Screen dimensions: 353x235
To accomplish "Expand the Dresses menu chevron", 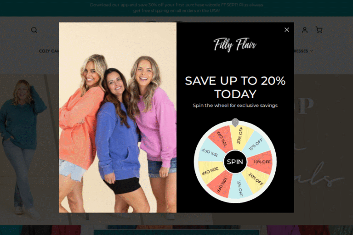I will pos(311,51).
